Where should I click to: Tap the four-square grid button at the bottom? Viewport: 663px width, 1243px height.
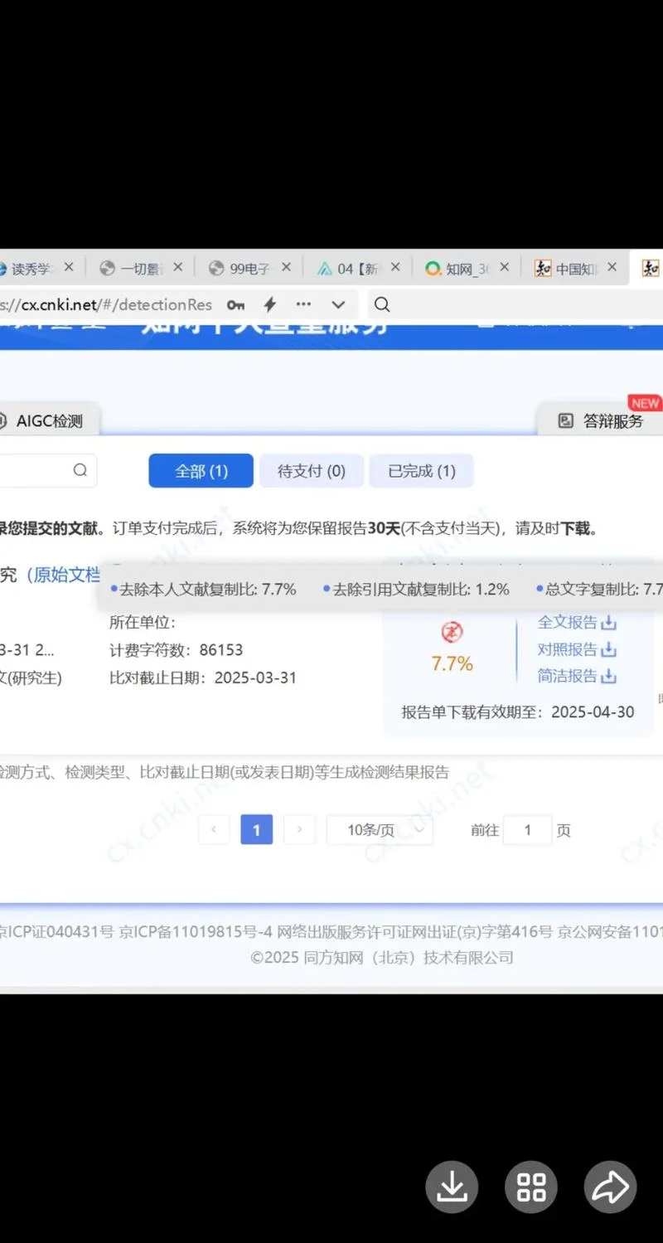coord(531,1187)
